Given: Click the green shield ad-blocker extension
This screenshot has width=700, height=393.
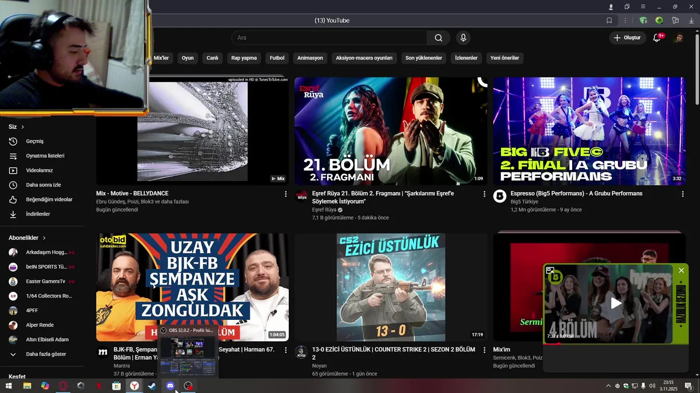Looking at the screenshot, I should (643, 20).
